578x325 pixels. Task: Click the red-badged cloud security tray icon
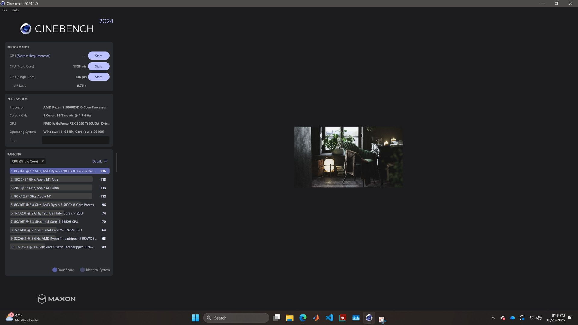point(503,318)
